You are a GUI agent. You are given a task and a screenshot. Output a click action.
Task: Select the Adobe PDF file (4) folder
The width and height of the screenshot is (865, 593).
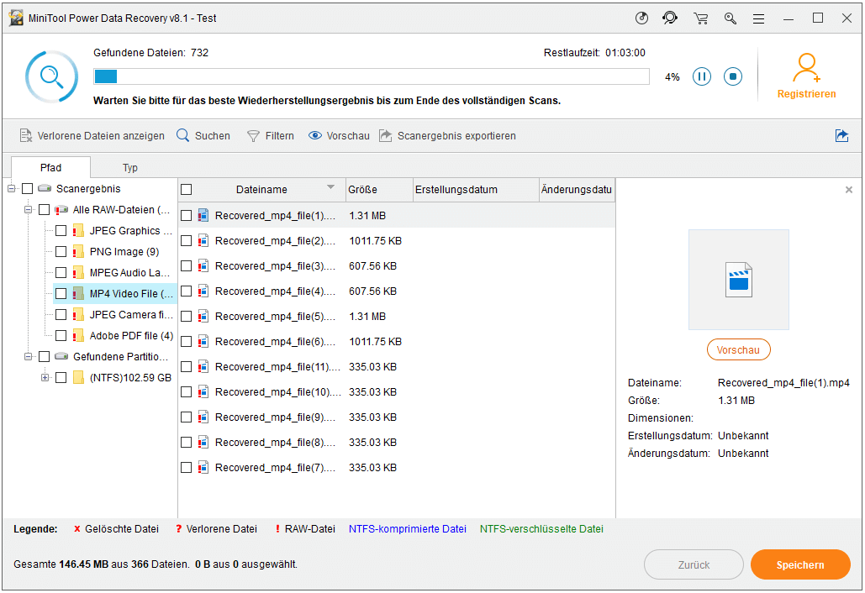tap(78, 335)
